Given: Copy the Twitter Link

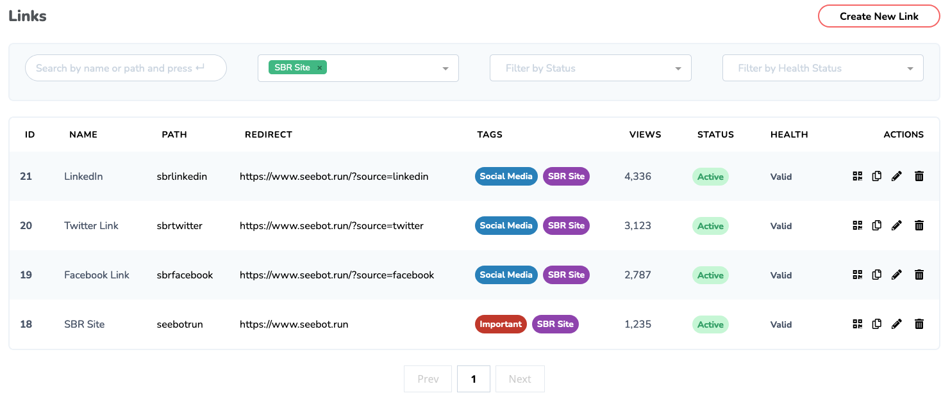Looking at the screenshot, I should (x=877, y=225).
